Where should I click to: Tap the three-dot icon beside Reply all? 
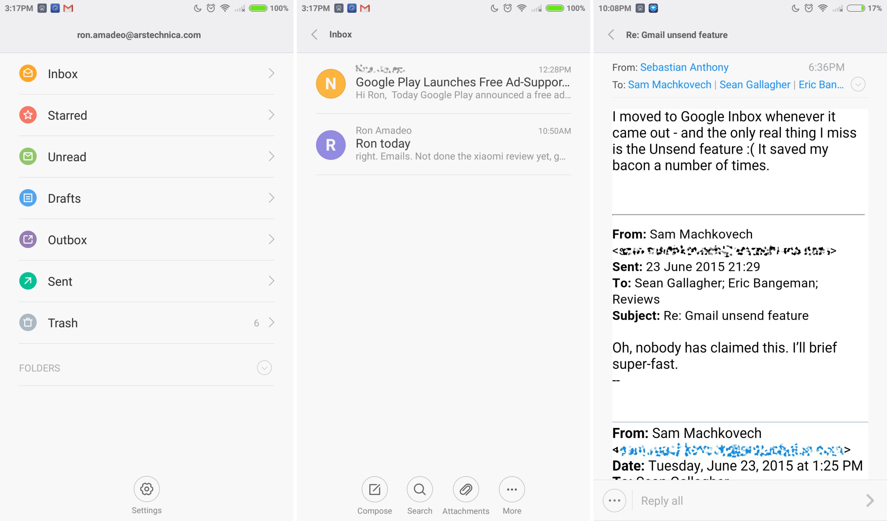[614, 500]
